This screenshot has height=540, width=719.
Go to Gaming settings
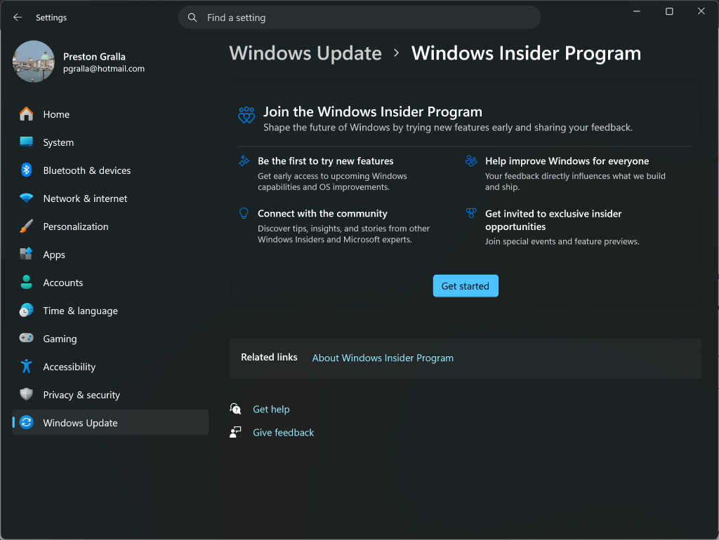click(x=110, y=338)
